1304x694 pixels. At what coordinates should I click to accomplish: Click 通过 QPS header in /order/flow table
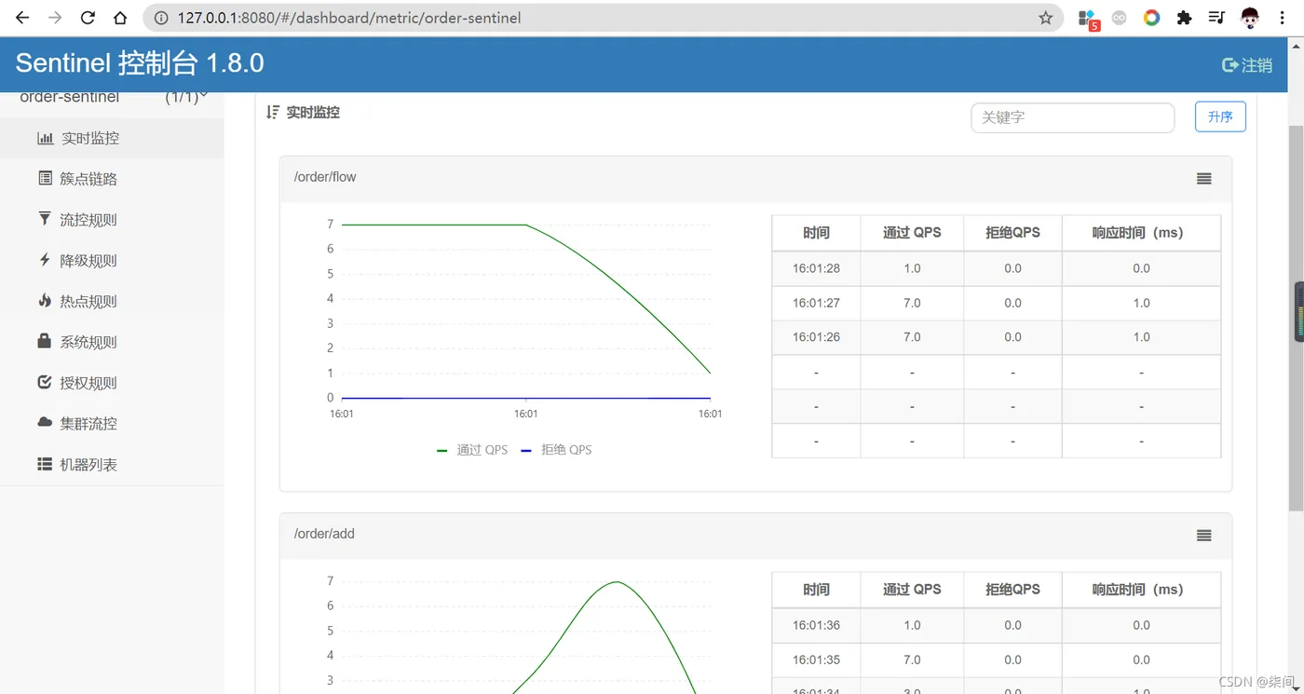912,233
